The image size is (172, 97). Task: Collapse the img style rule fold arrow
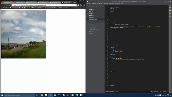click(109, 50)
